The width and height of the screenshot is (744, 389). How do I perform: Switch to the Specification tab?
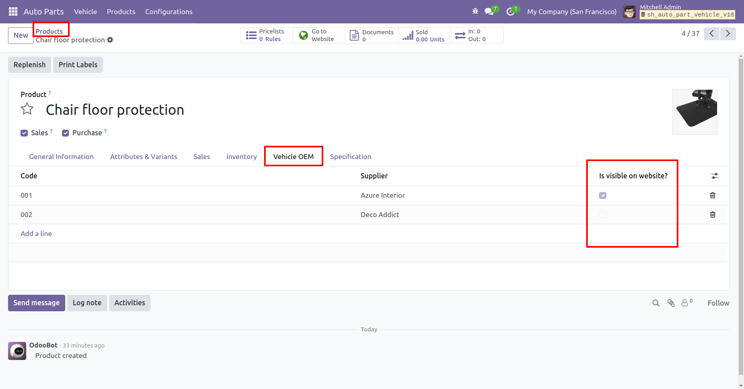[x=350, y=157]
